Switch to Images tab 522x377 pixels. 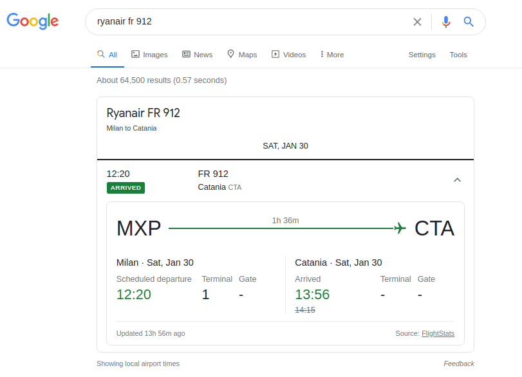[149, 55]
